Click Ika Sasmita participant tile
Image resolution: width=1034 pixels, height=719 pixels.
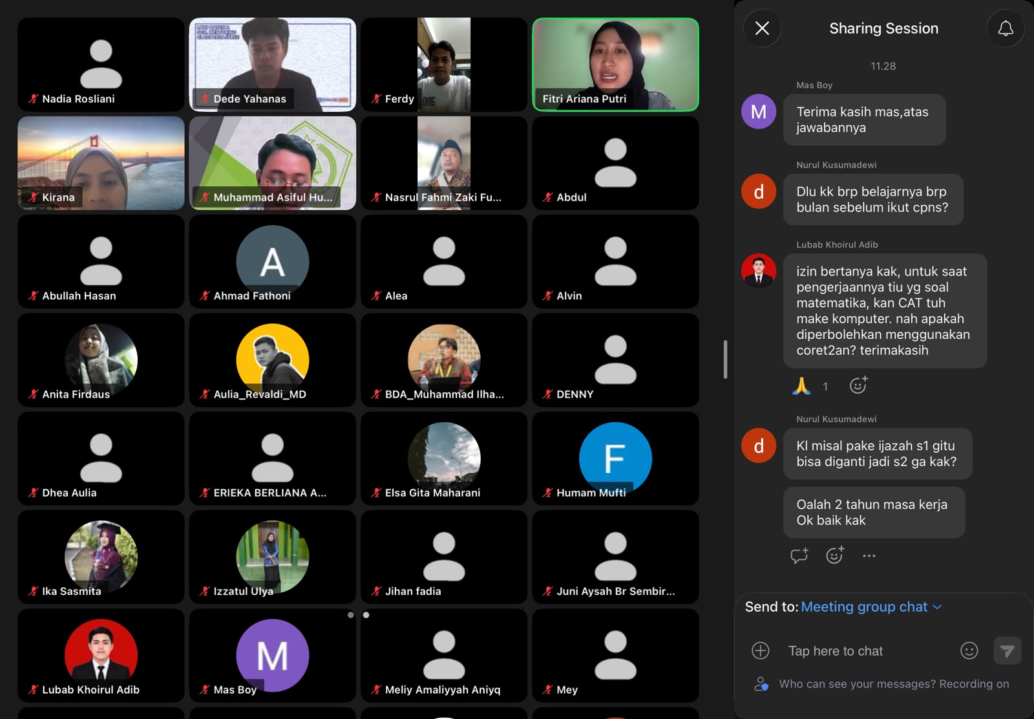[101, 557]
